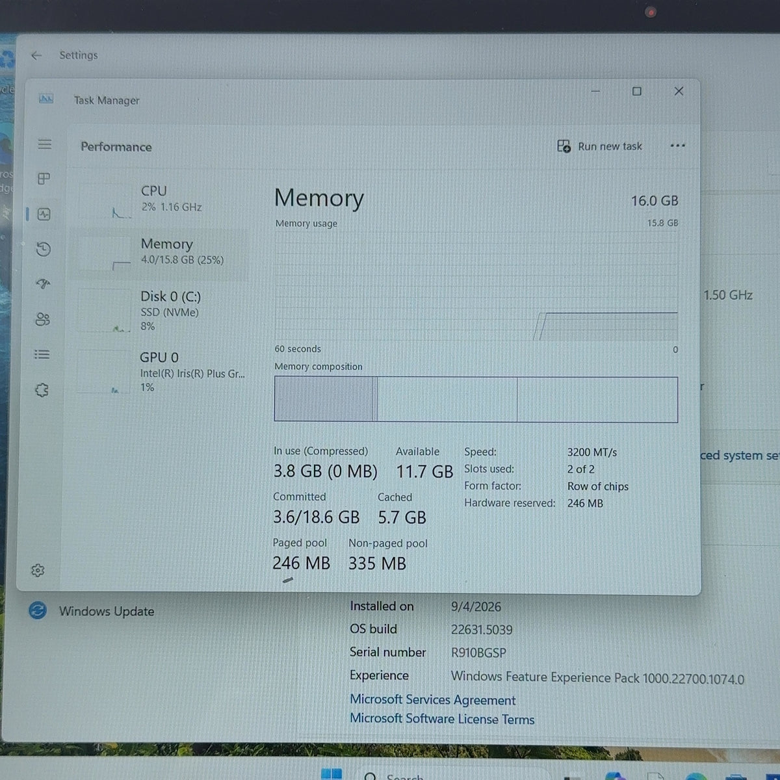Viewport: 780px width, 780px height.
Task: Open the Details page icon
Action: [x=42, y=354]
